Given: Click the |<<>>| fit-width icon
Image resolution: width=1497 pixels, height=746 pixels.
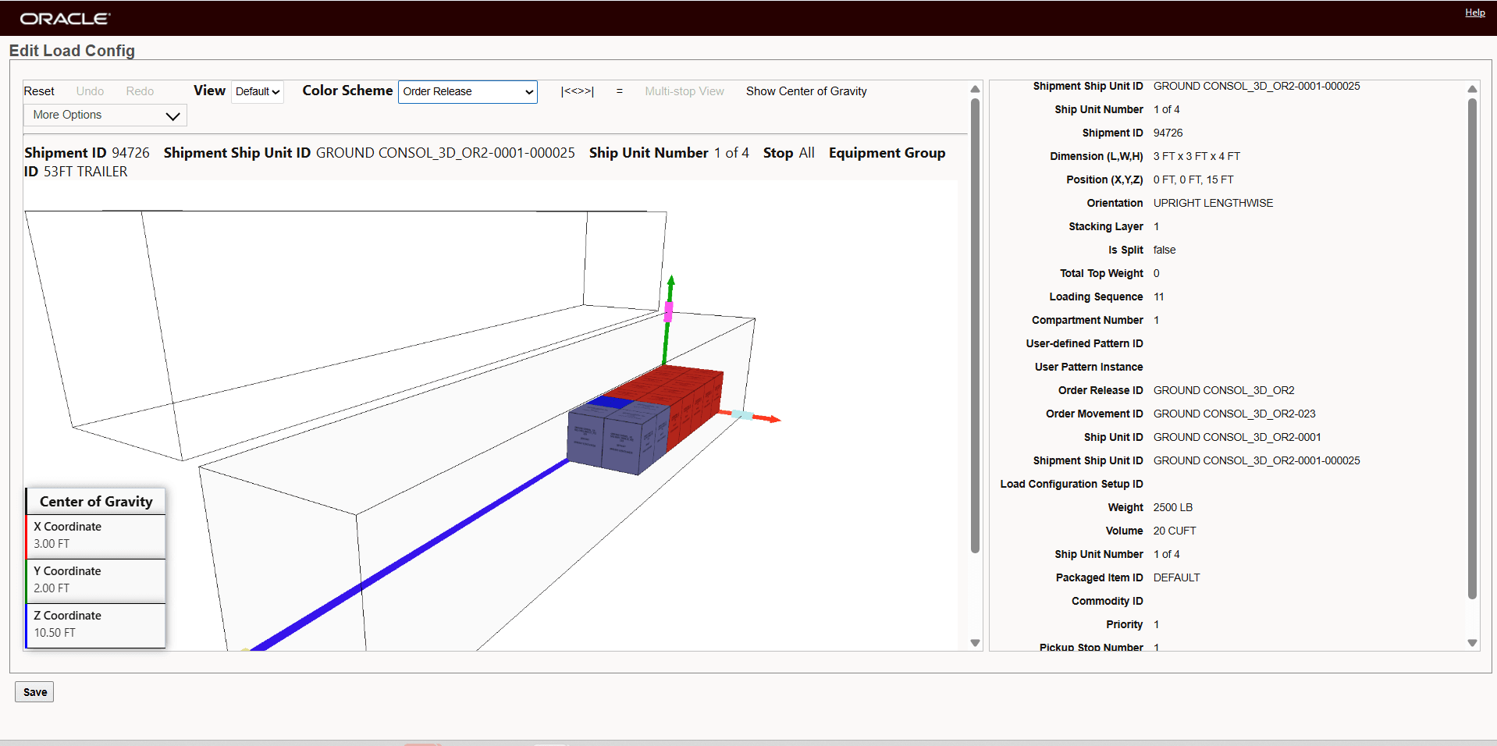Looking at the screenshot, I should click(x=578, y=91).
